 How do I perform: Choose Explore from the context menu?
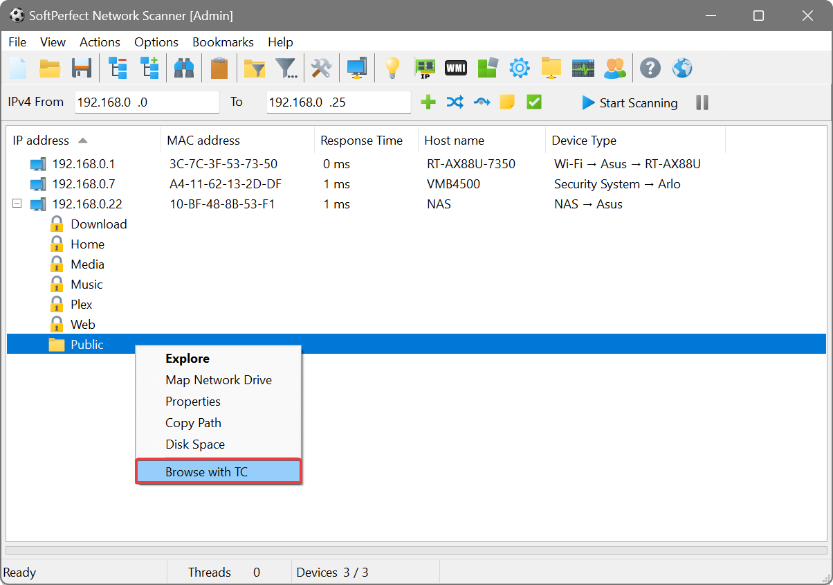pos(219,359)
